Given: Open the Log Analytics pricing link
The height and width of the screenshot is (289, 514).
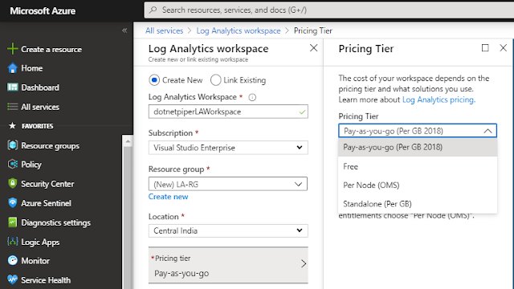Looking at the screenshot, I should pyautogui.click(x=439, y=100).
